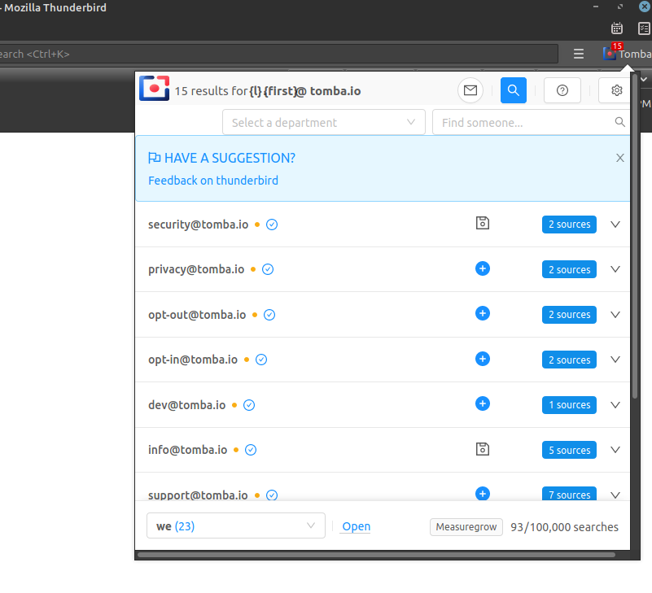Open the we (23) leads list dropdown

click(236, 525)
